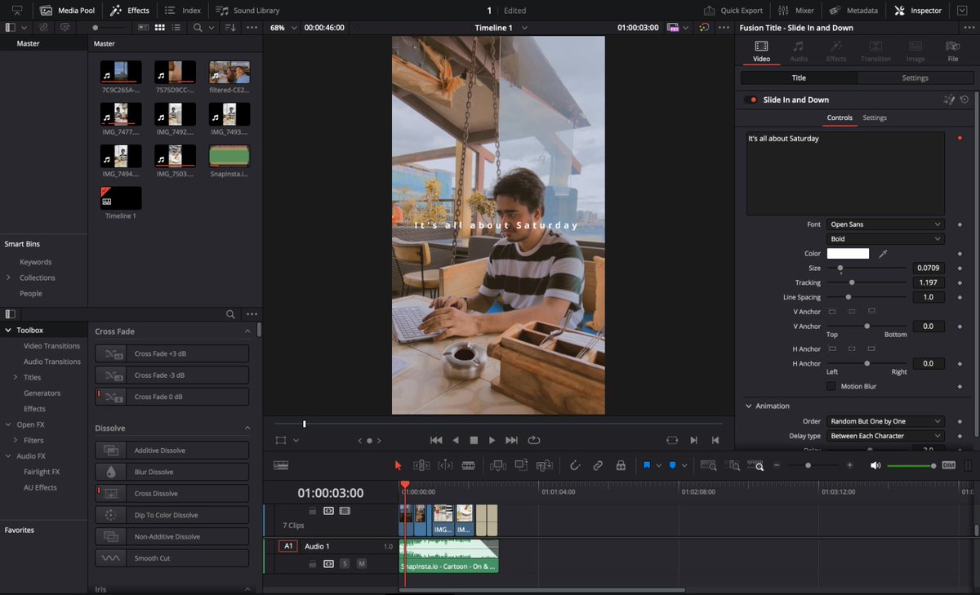Image resolution: width=980 pixels, height=595 pixels.
Task: Collapse the Animation section
Action: (748, 406)
